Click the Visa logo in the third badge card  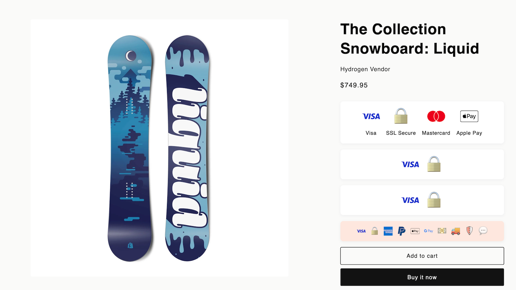(411, 200)
